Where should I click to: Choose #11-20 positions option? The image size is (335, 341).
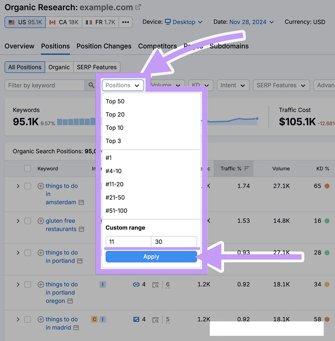coord(151,184)
